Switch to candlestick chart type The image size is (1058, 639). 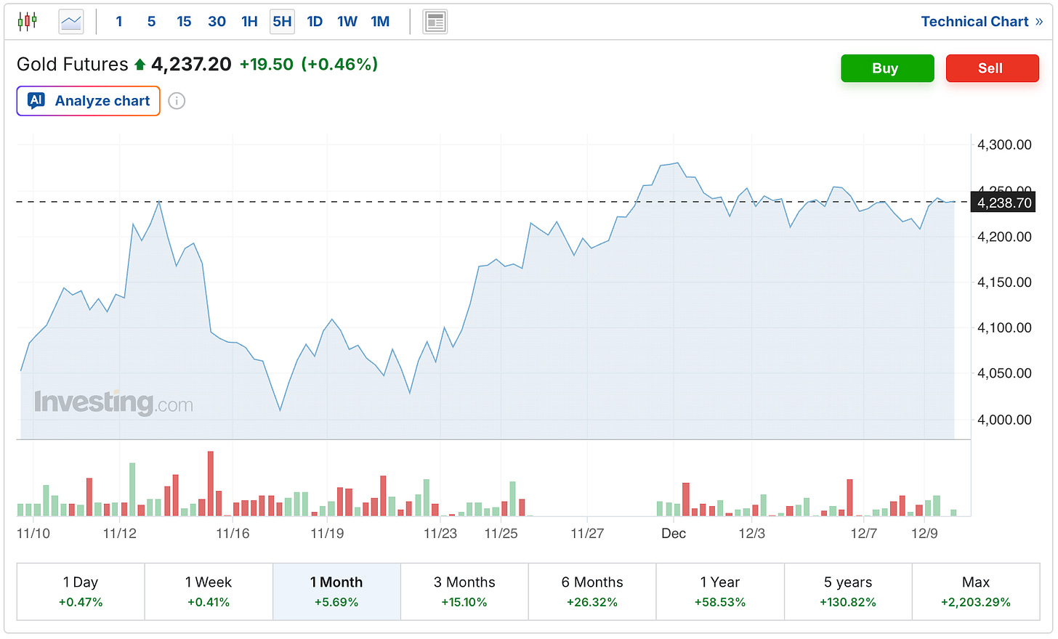point(27,22)
